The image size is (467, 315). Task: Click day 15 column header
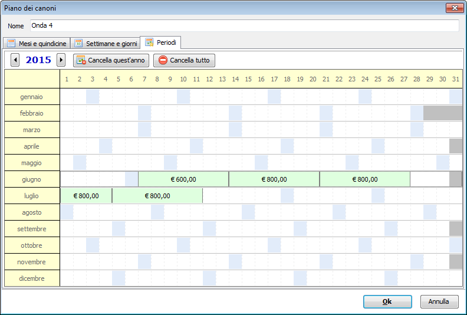tap(248, 79)
